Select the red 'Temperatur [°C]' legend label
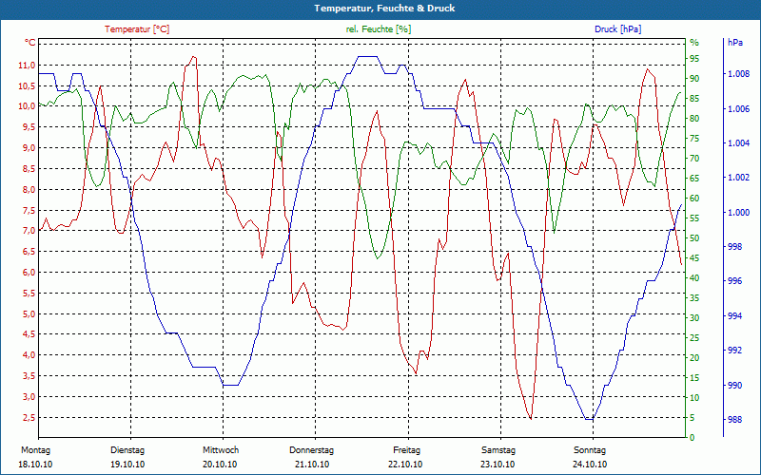The image size is (761, 475). point(137,29)
